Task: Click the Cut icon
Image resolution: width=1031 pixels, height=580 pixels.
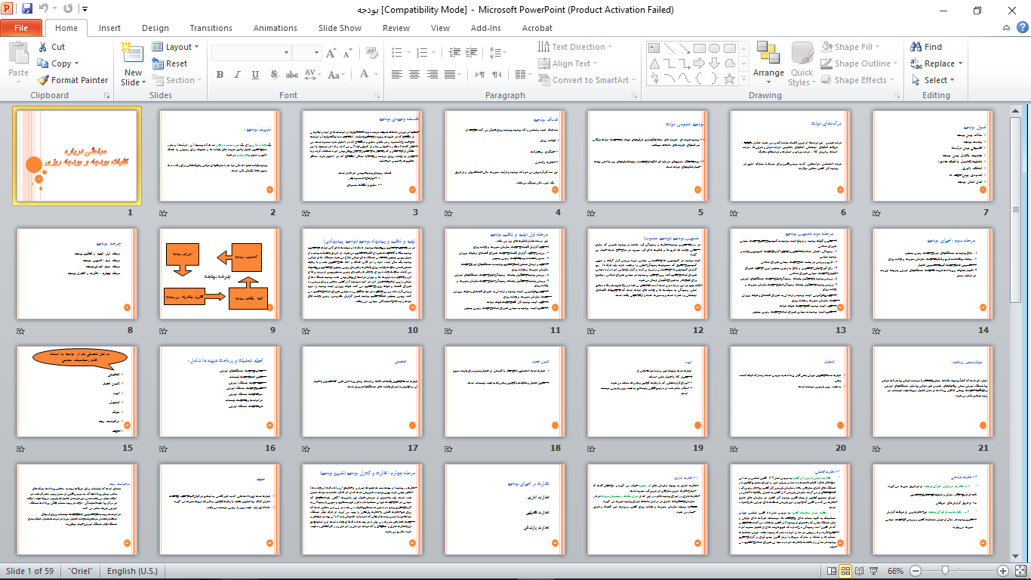Action: coord(51,47)
